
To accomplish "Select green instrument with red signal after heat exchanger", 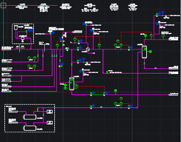I will pos(99,45).
